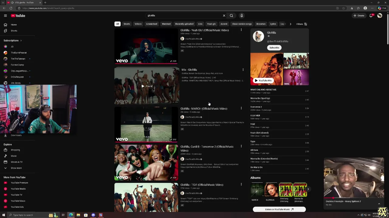The height and width of the screenshot is (218, 389).
Task: Select the All filter chip
Action: [117, 24]
